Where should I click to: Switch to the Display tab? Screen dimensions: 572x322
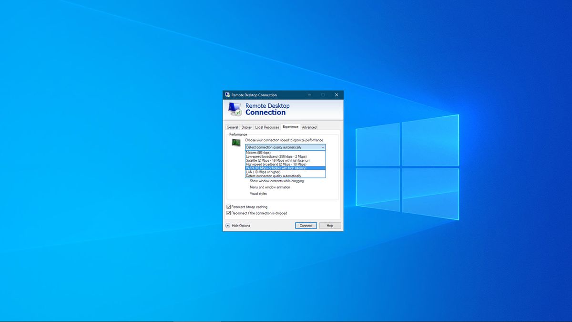(x=246, y=127)
